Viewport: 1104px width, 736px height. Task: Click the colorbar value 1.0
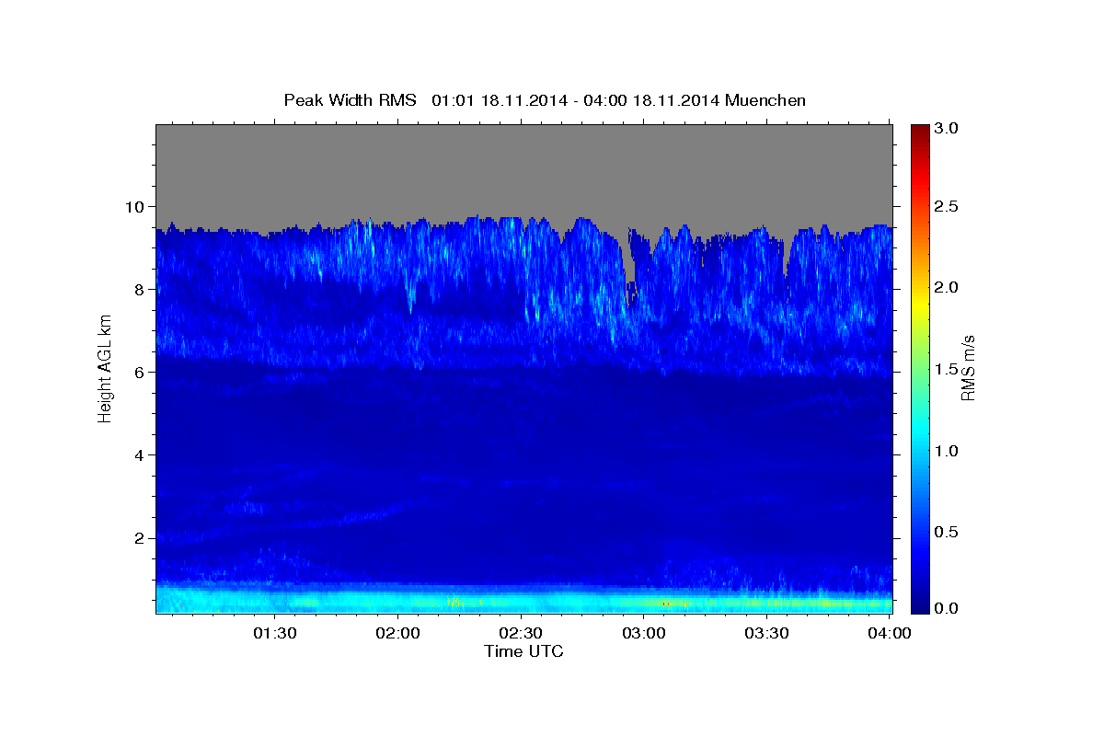tap(949, 451)
